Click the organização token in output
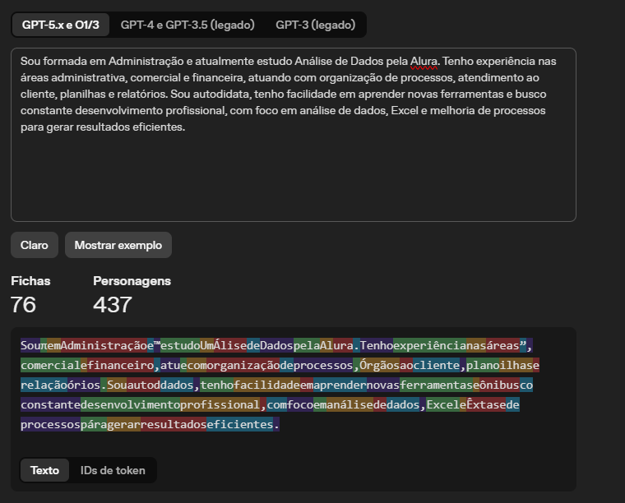 (x=243, y=365)
